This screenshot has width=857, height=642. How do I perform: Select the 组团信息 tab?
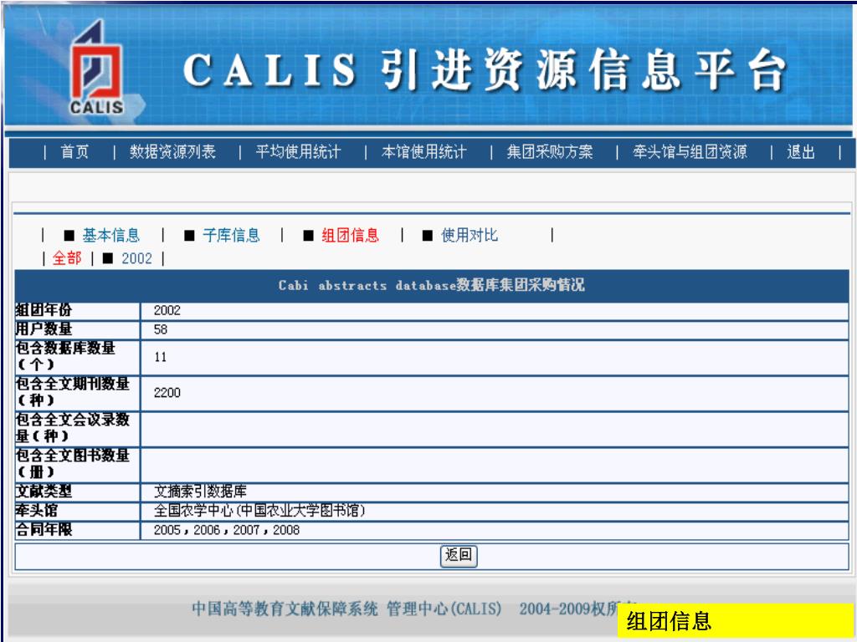(x=351, y=235)
